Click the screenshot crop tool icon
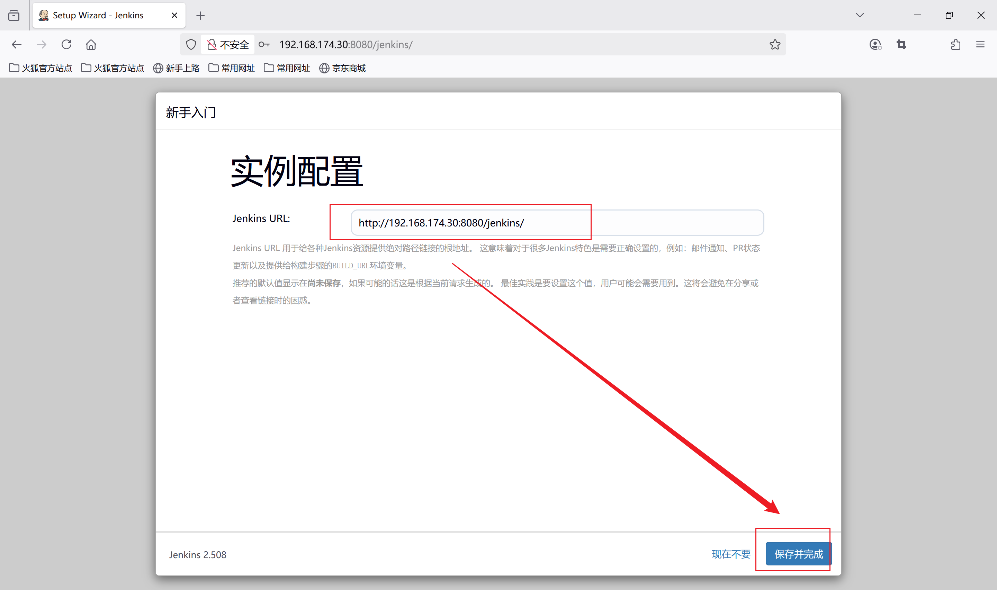The height and width of the screenshot is (590, 997). 901,45
